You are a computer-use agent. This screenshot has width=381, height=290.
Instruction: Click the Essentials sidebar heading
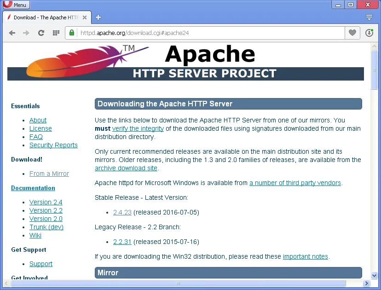click(25, 106)
